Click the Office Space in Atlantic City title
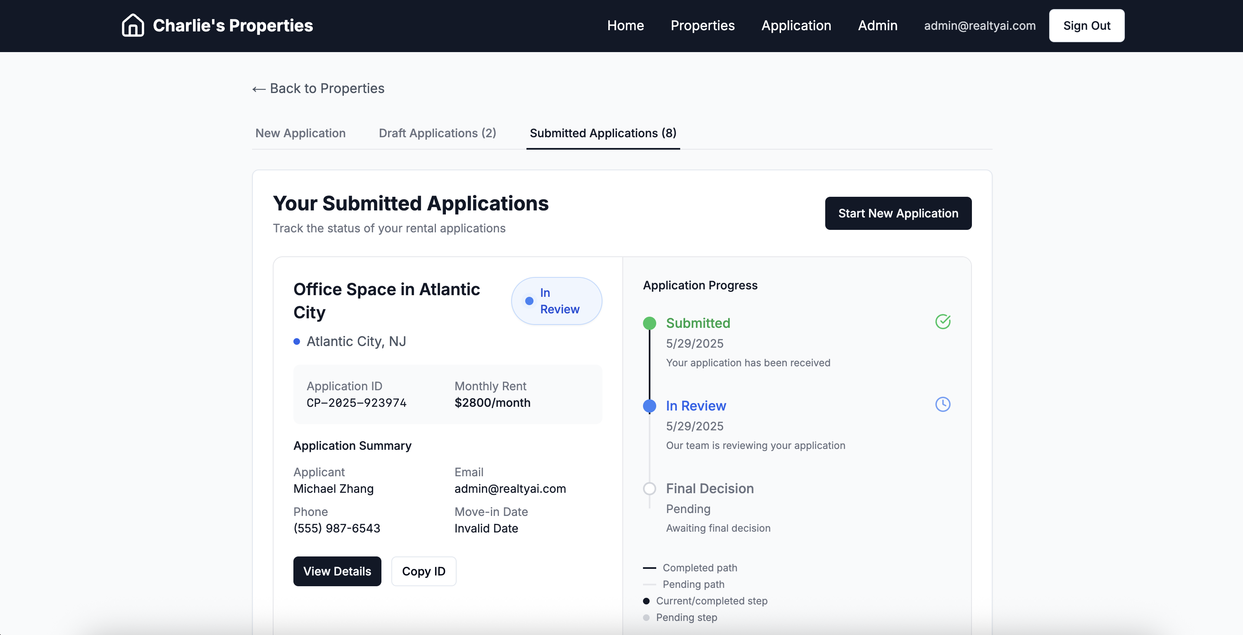This screenshot has height=635, width=1243. tap(386, 301)
